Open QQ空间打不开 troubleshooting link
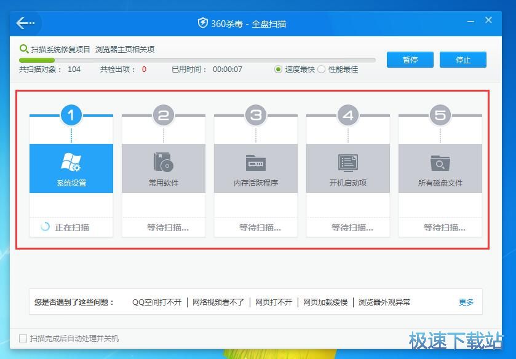Image resolution: width=516 pixels, height=359 pixels. 157,302
